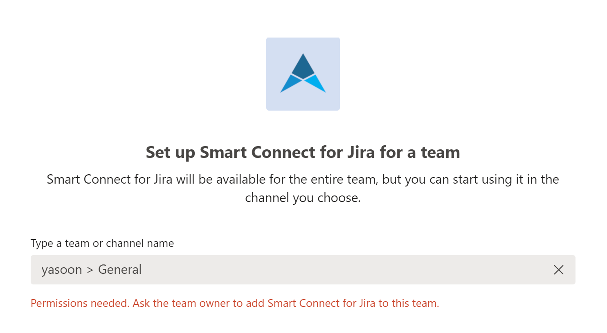Click the 'Type a team or channel name' label

(x=102, y=243)
